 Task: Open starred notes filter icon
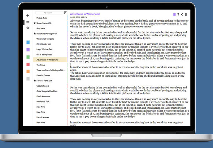pyautogui.click(x=28, y=28)
